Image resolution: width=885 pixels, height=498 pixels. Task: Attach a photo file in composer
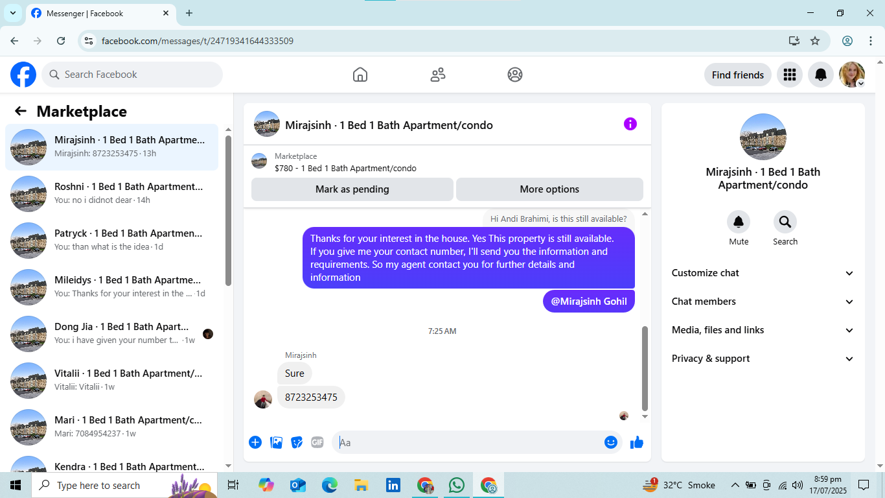[276, 442]
